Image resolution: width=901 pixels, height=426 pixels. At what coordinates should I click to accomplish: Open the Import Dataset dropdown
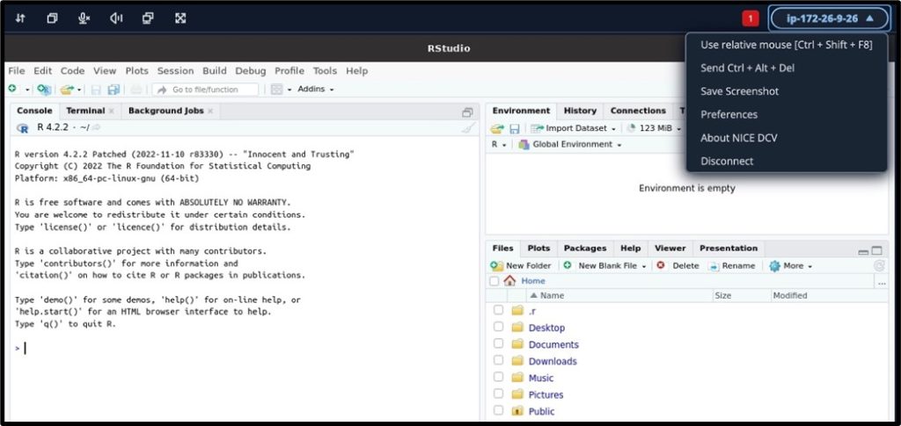coord(573,128)
